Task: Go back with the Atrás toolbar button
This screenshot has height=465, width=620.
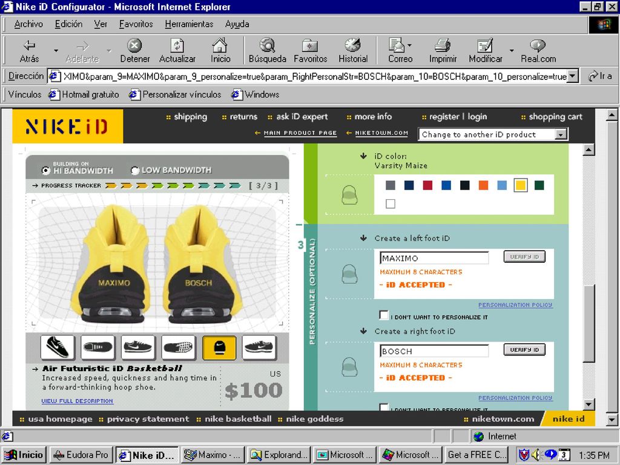Action: (29, 51)
